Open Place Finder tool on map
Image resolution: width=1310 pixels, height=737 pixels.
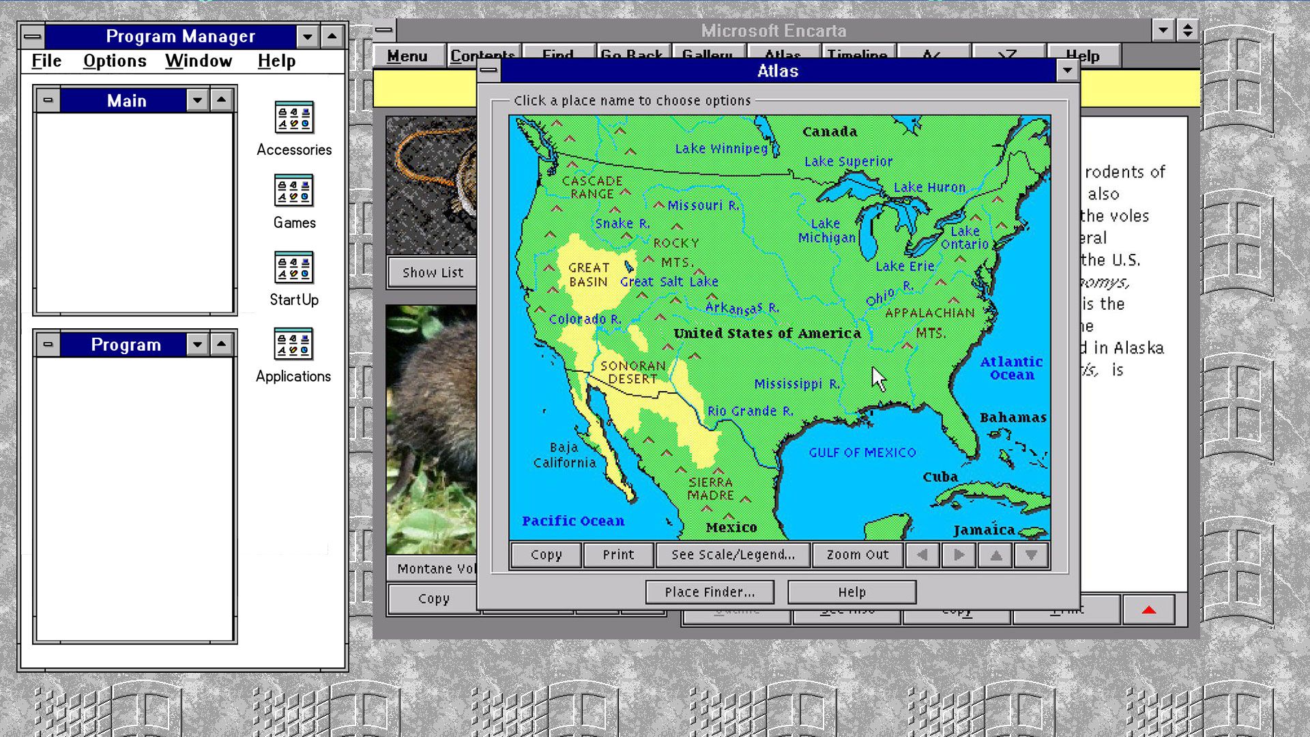(709, 591)
